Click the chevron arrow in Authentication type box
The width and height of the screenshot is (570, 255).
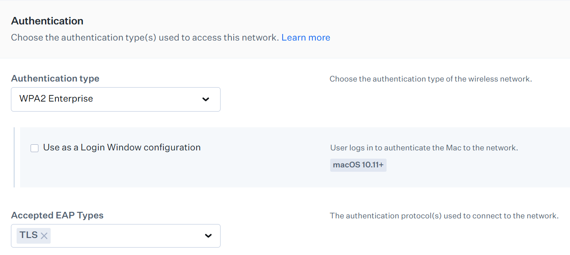click(206, 99)
